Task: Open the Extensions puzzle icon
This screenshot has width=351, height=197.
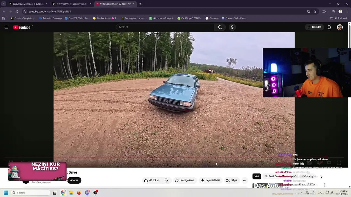Action: click(x=324, y=11)
